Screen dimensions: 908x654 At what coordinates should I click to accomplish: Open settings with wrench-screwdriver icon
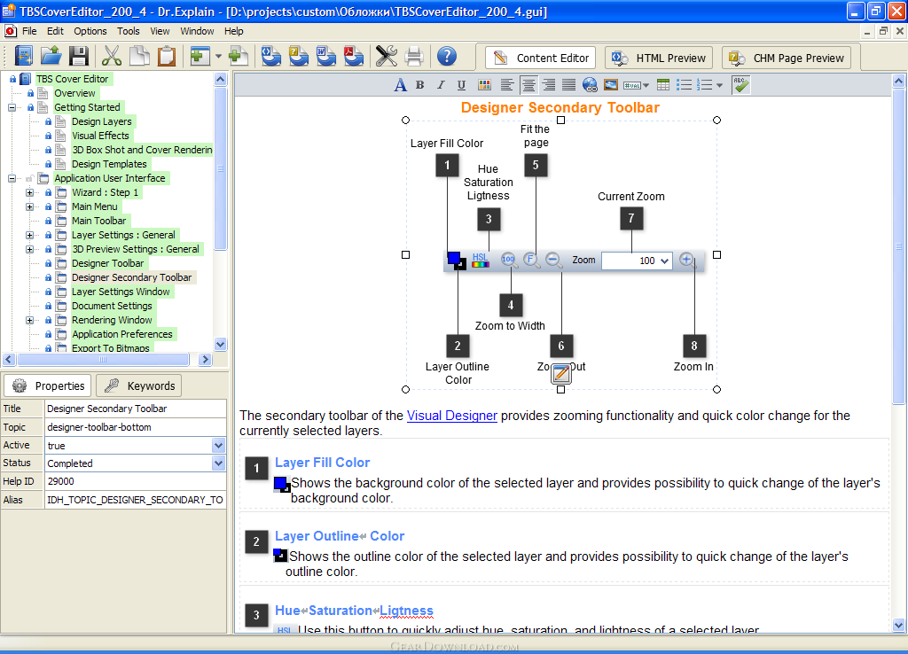click(387, 56)
